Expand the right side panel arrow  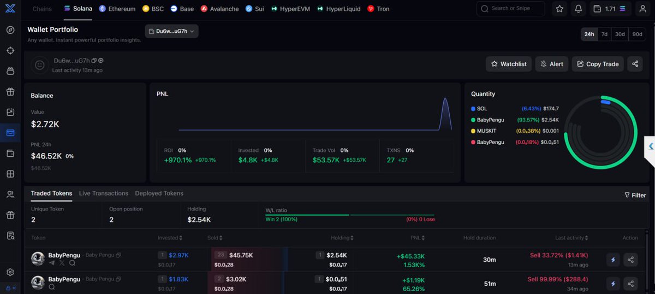pyautogui.click(x=651, y=146)
